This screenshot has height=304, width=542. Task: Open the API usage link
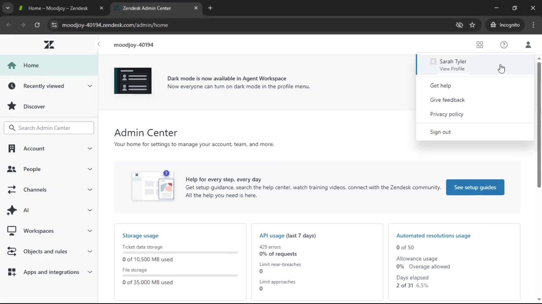click(272, 236)
